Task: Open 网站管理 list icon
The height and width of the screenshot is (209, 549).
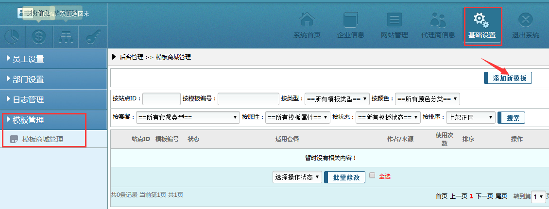Action: pyautogui.click(x=394, y=20)
